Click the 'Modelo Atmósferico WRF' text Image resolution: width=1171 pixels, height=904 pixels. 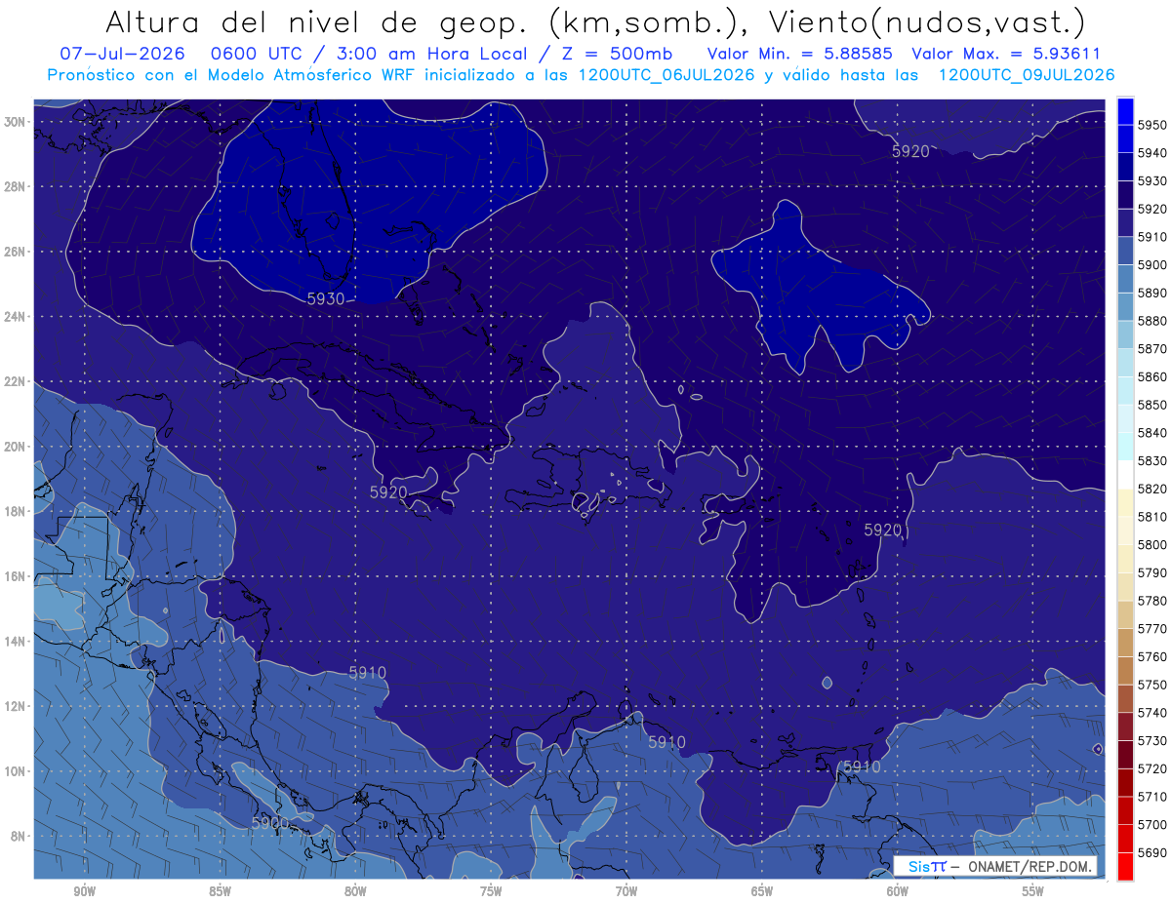point(311,74)
